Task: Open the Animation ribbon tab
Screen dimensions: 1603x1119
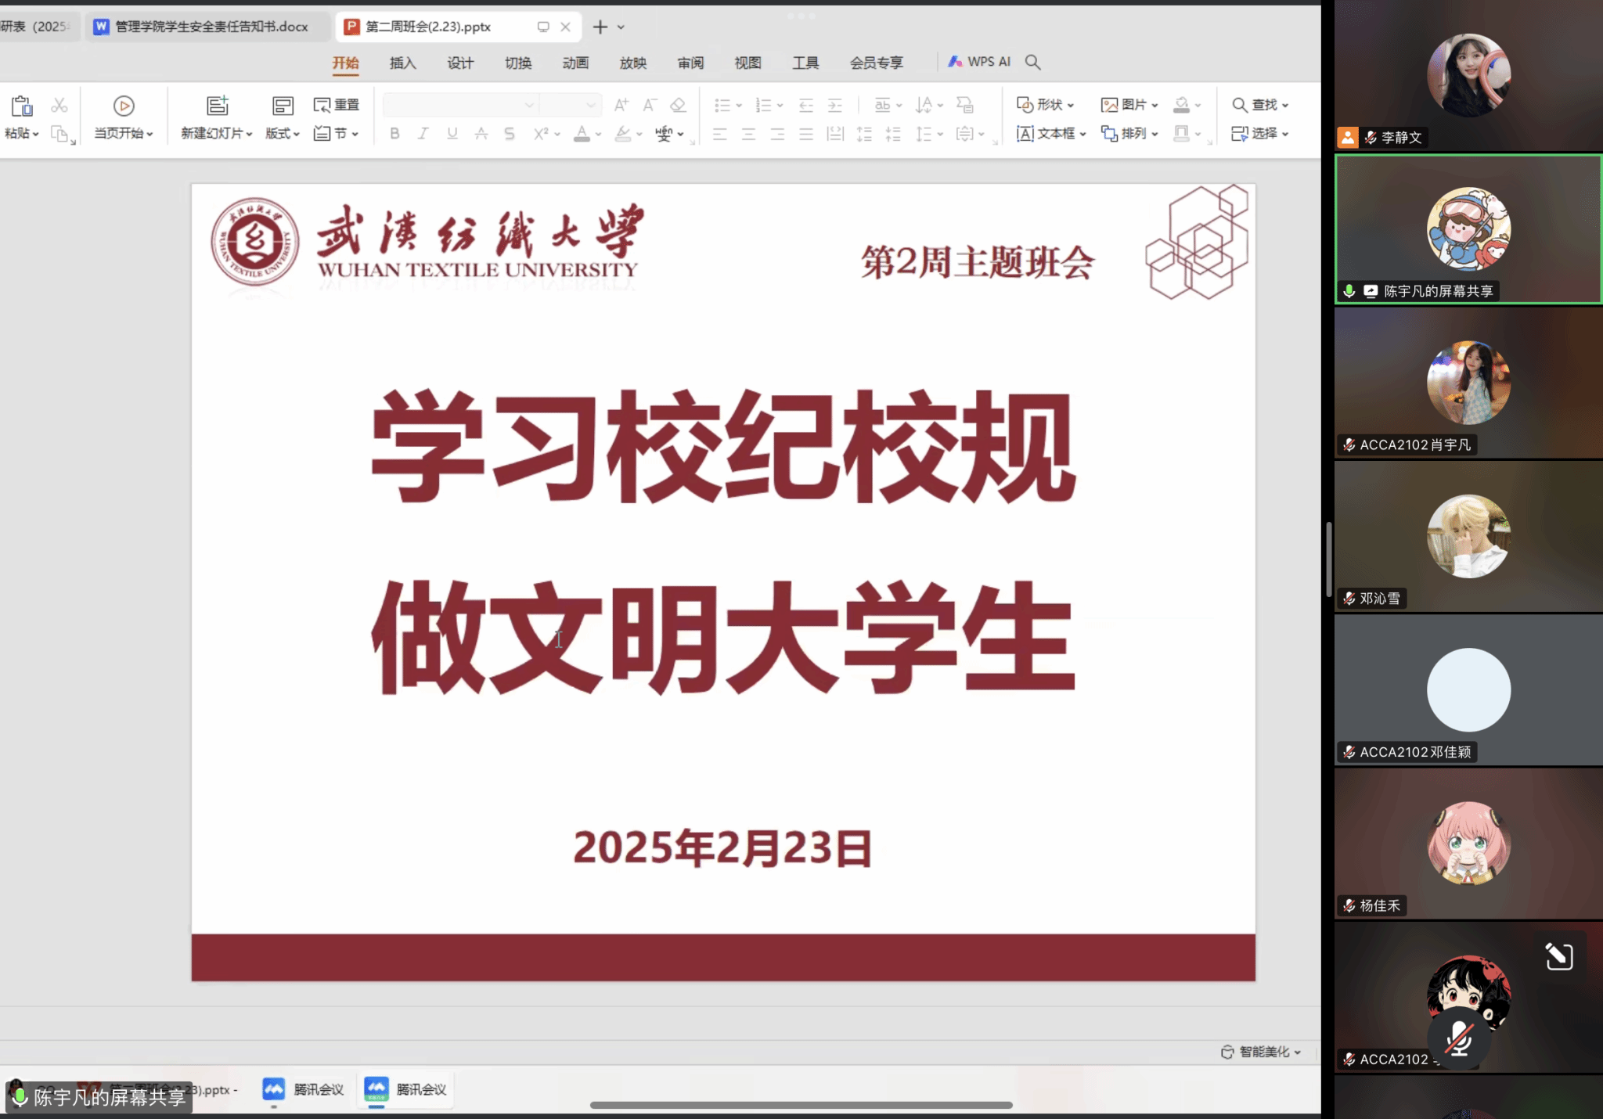Action: [575, 63]
